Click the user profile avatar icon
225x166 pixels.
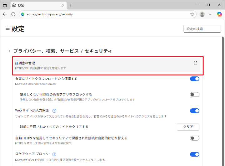(202, 14)
